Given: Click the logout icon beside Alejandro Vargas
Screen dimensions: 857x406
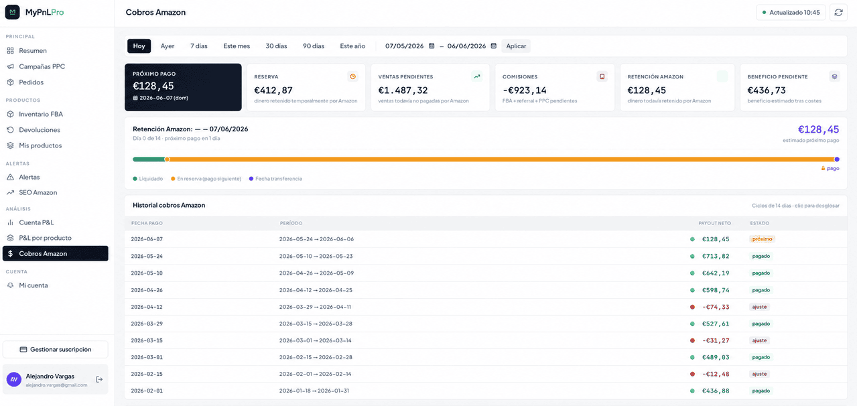Looking at the screenshot, I should click(x=99, y=379).
